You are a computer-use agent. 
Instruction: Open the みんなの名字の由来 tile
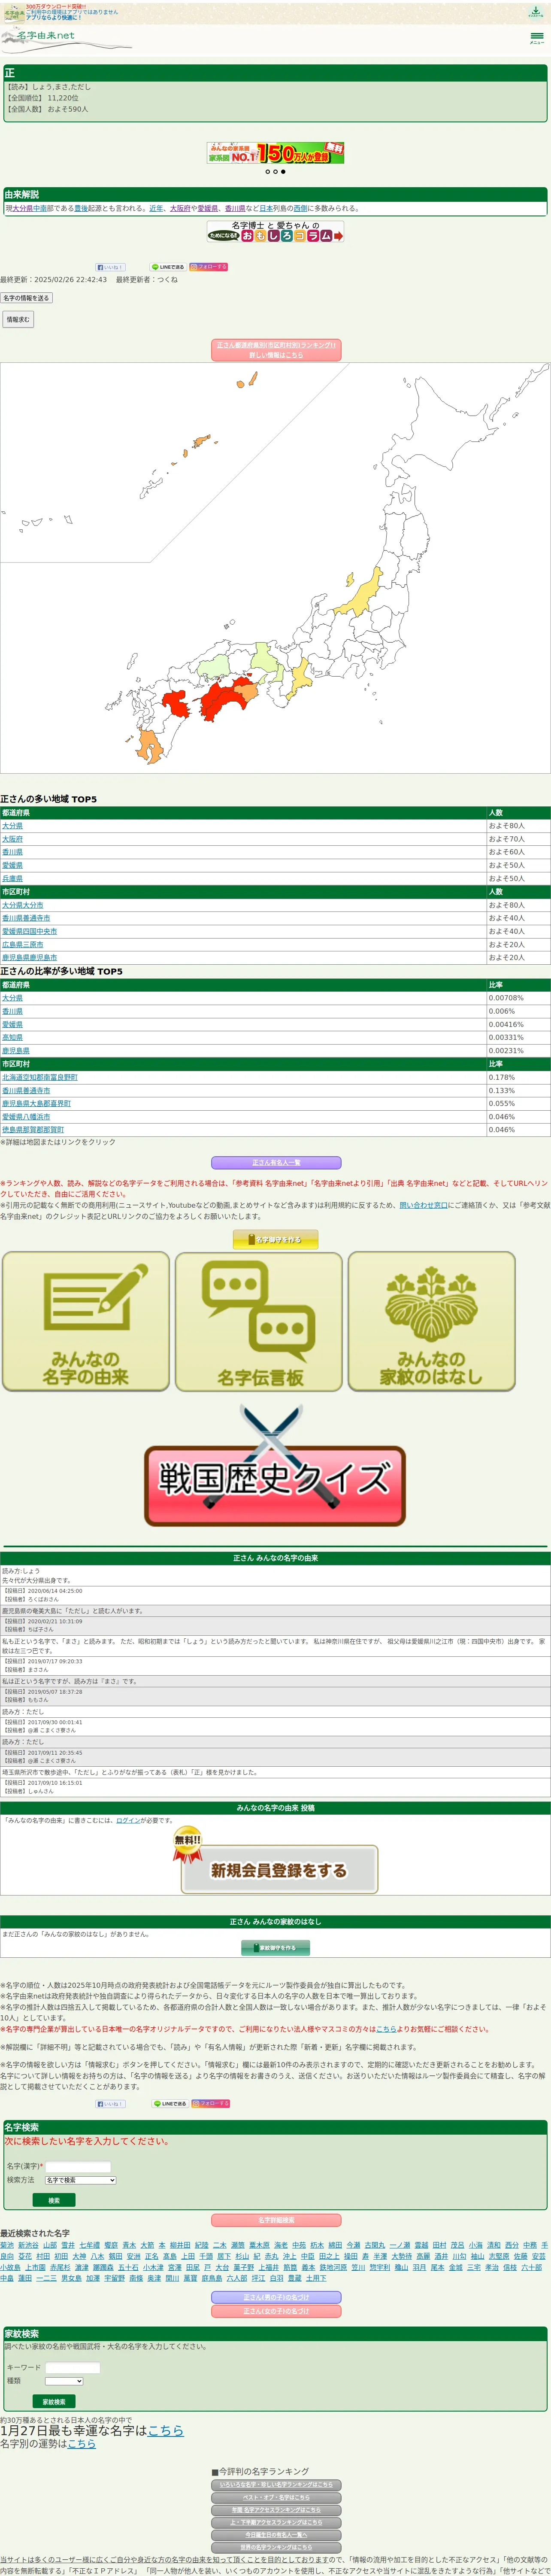click(86, 1321)
